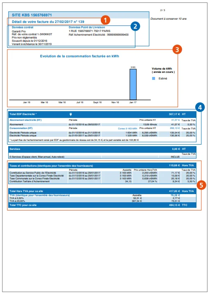Click the title Détail de votre facture du 27/02/2017

coord(48,22)
